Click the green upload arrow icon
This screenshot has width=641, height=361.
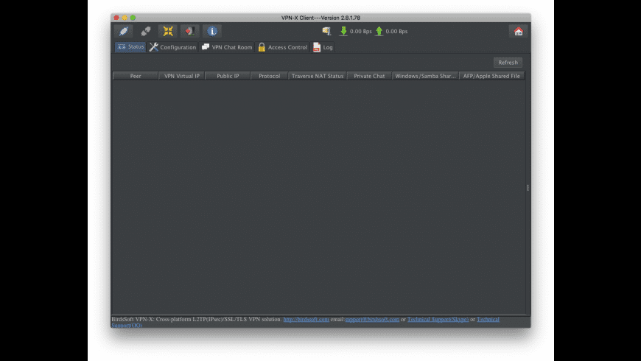click(x=379, y=31)
